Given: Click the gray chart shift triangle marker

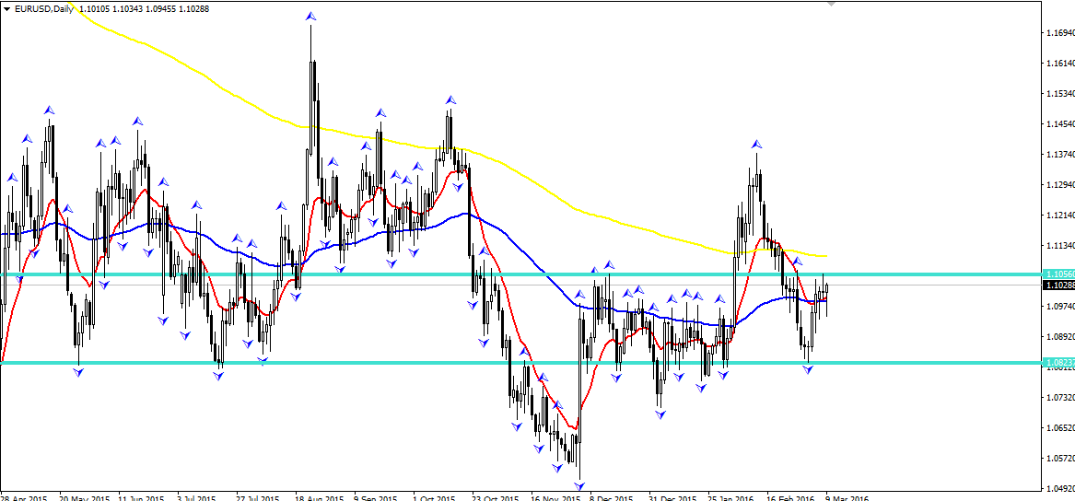Looking at the screenshot, I should 832,4.
